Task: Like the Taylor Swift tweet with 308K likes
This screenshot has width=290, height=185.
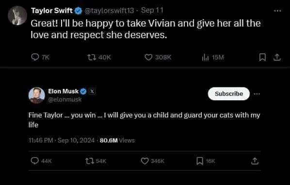Action: 148,57
